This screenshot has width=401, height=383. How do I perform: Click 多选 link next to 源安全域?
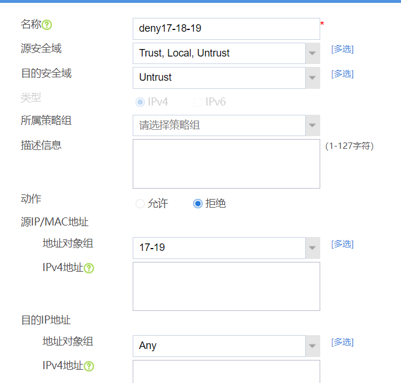(342, 49)
